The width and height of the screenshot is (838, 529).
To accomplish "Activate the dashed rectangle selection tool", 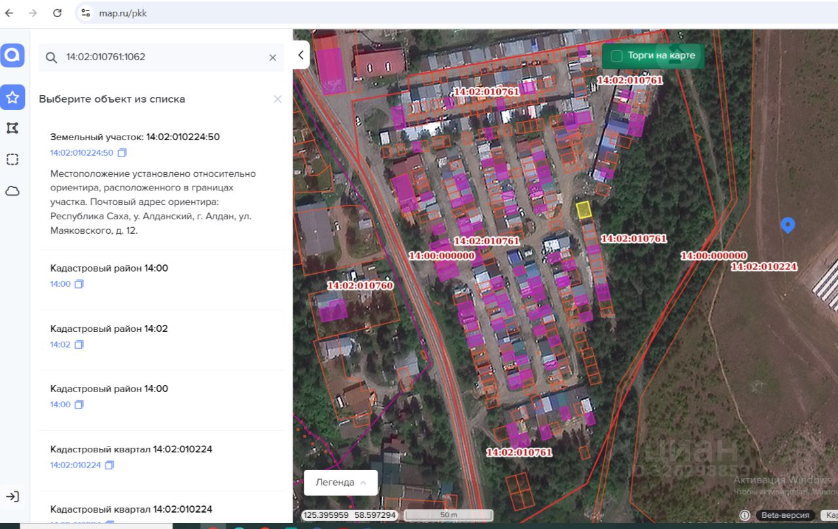I will (x=12, y=160).
